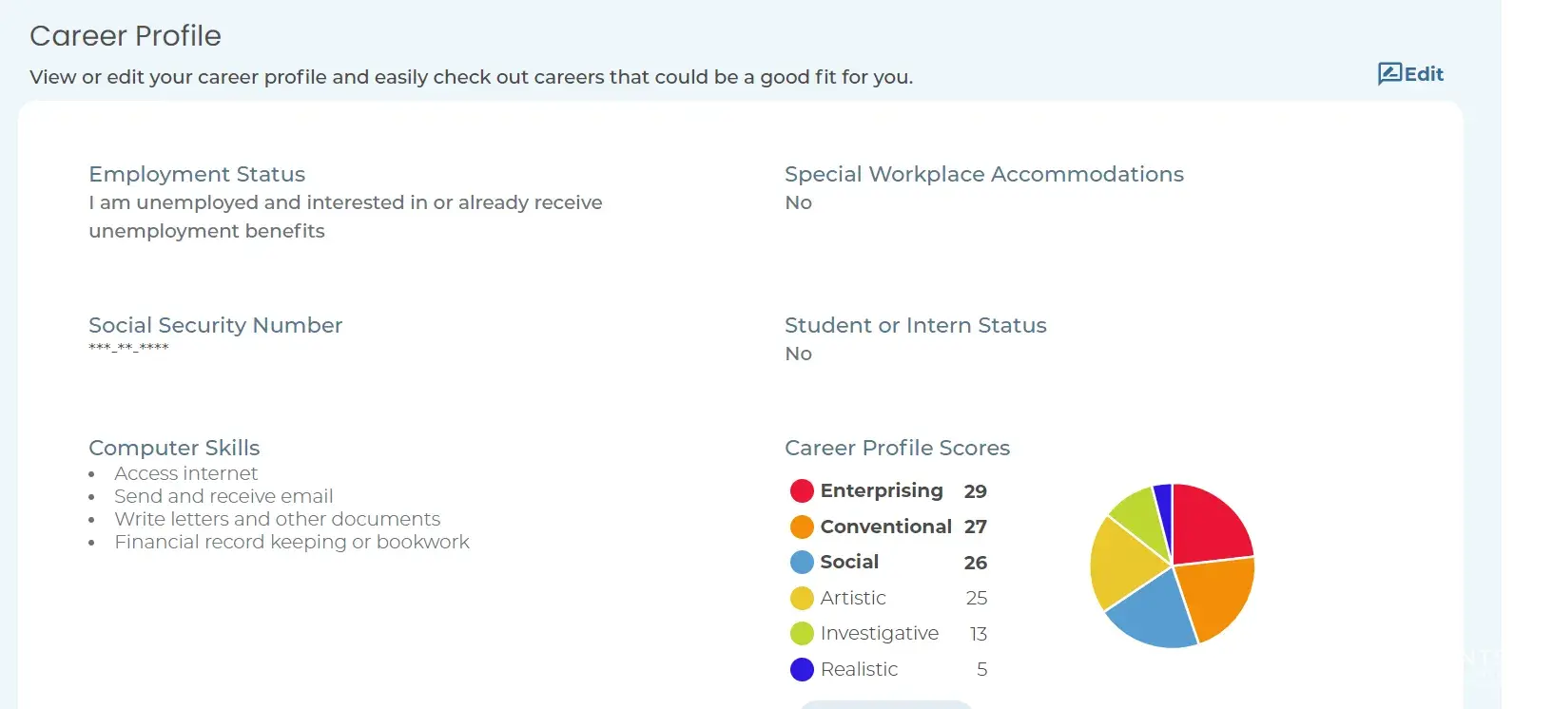Click the Financial record keeping list item

(x=292, y=542)
